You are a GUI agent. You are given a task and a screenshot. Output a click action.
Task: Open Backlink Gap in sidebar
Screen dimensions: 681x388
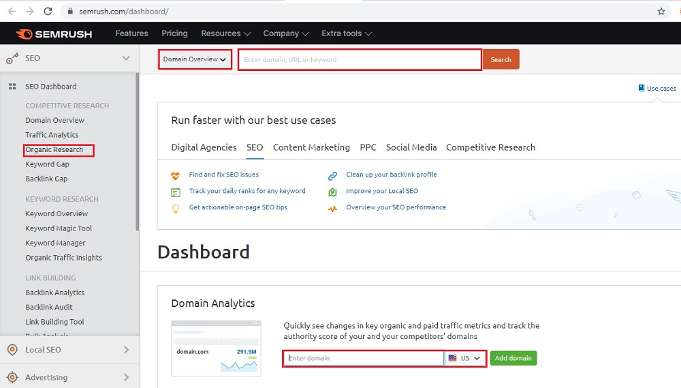pyautogui.click(x=46, y=179)
